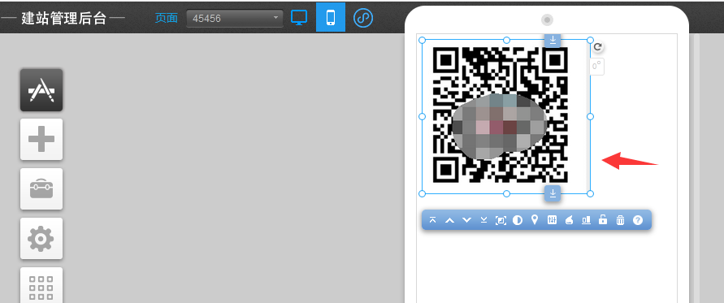The width and height of the screenshot is (724, 303).
Task: Click the location pin icon
Action: 535,220
